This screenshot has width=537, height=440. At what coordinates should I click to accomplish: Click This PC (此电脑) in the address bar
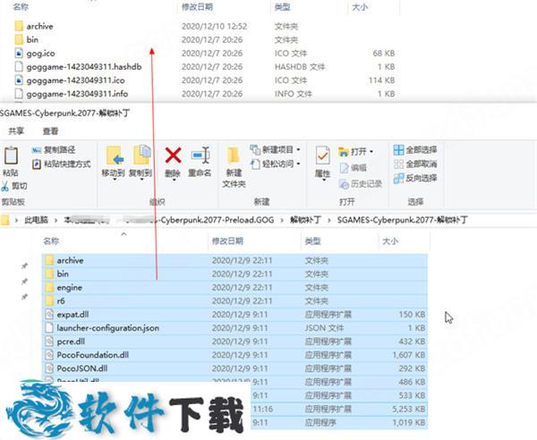36,220
